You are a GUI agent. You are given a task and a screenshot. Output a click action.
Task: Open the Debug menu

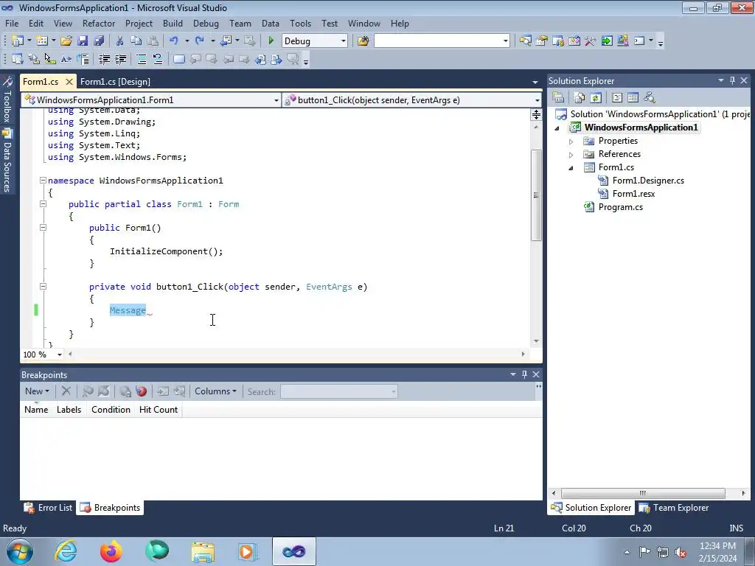click(206, 23)
